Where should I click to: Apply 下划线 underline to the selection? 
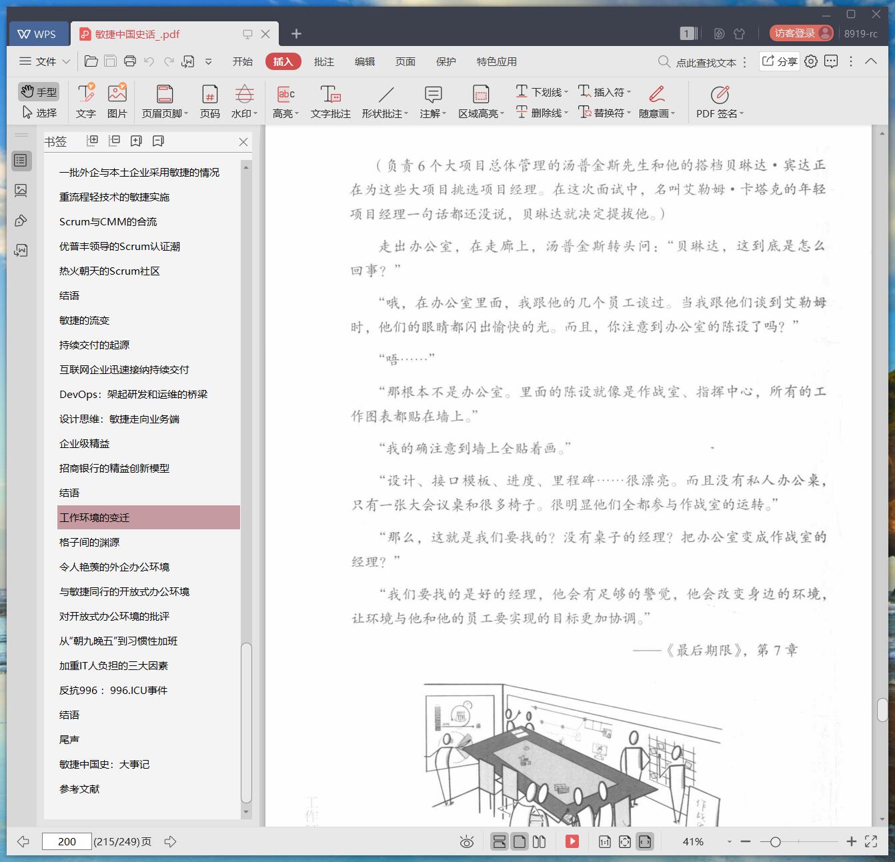[542, 91]
